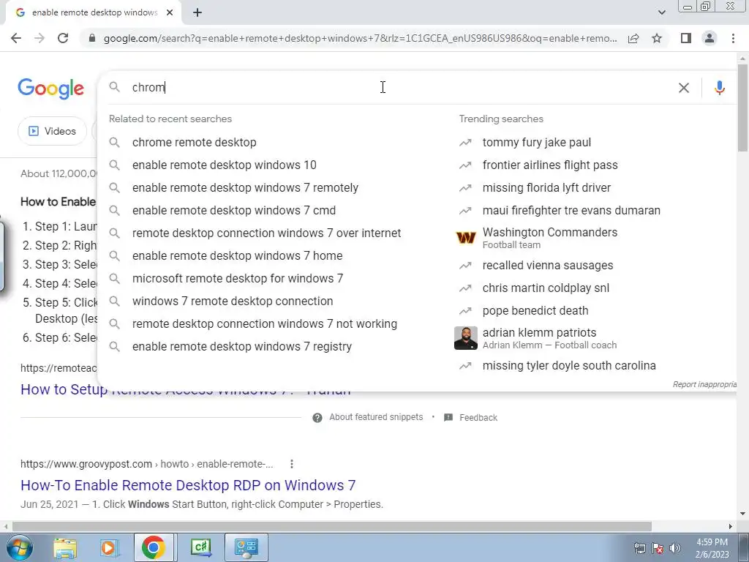749x562 pixels.
Task: Click the Google logo
Action: pos(51,89)
